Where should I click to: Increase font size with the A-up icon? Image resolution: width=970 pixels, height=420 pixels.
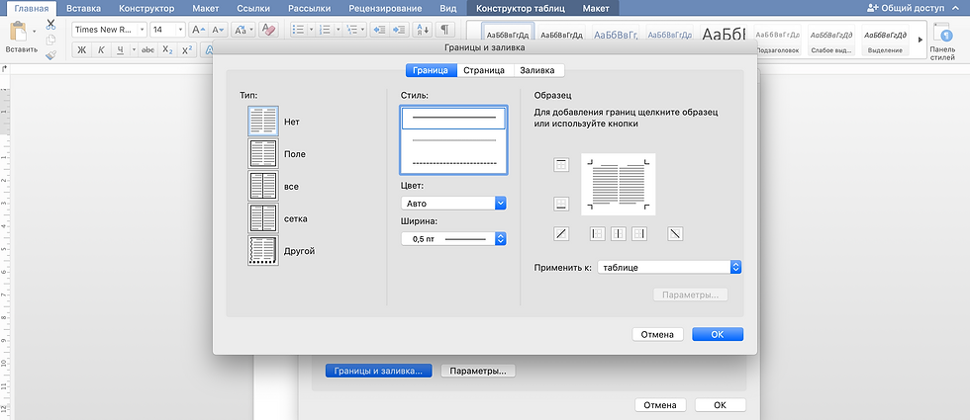point(197,30)
